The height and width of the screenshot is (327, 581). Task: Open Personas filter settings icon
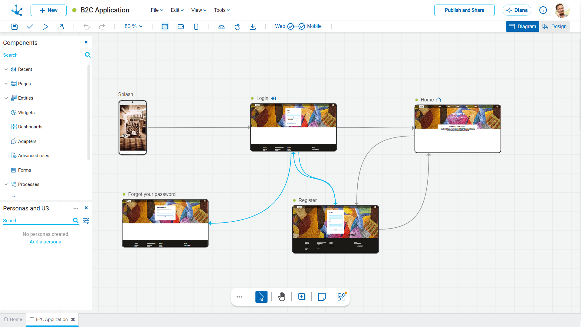(x=86, y=221)
